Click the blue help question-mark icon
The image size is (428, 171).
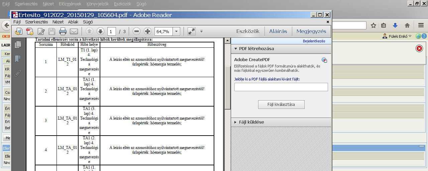424,36
